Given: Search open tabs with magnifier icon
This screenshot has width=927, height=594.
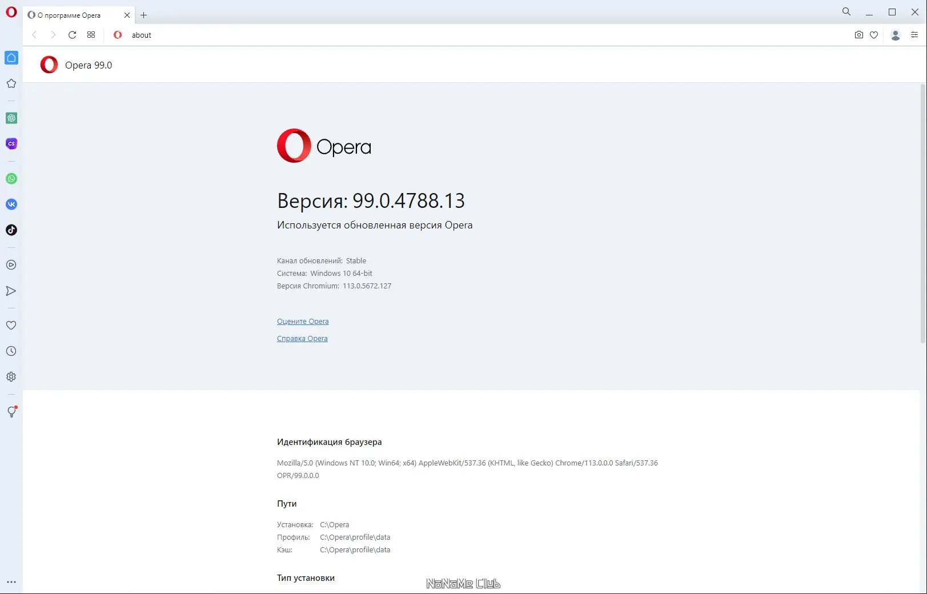Looking at the screenshot, I should [x=846, y=11].
